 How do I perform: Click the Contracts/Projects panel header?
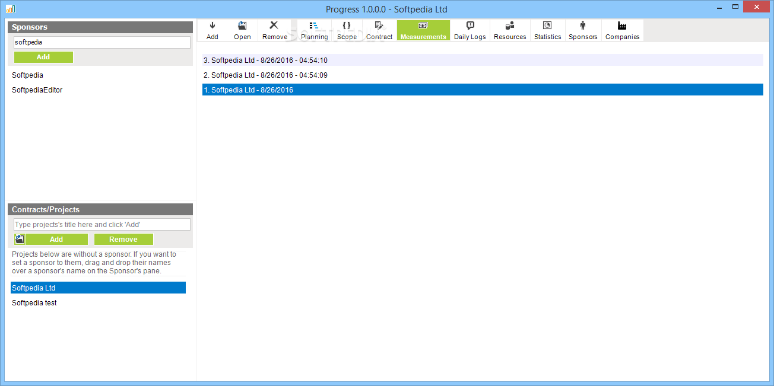(100, 209)
